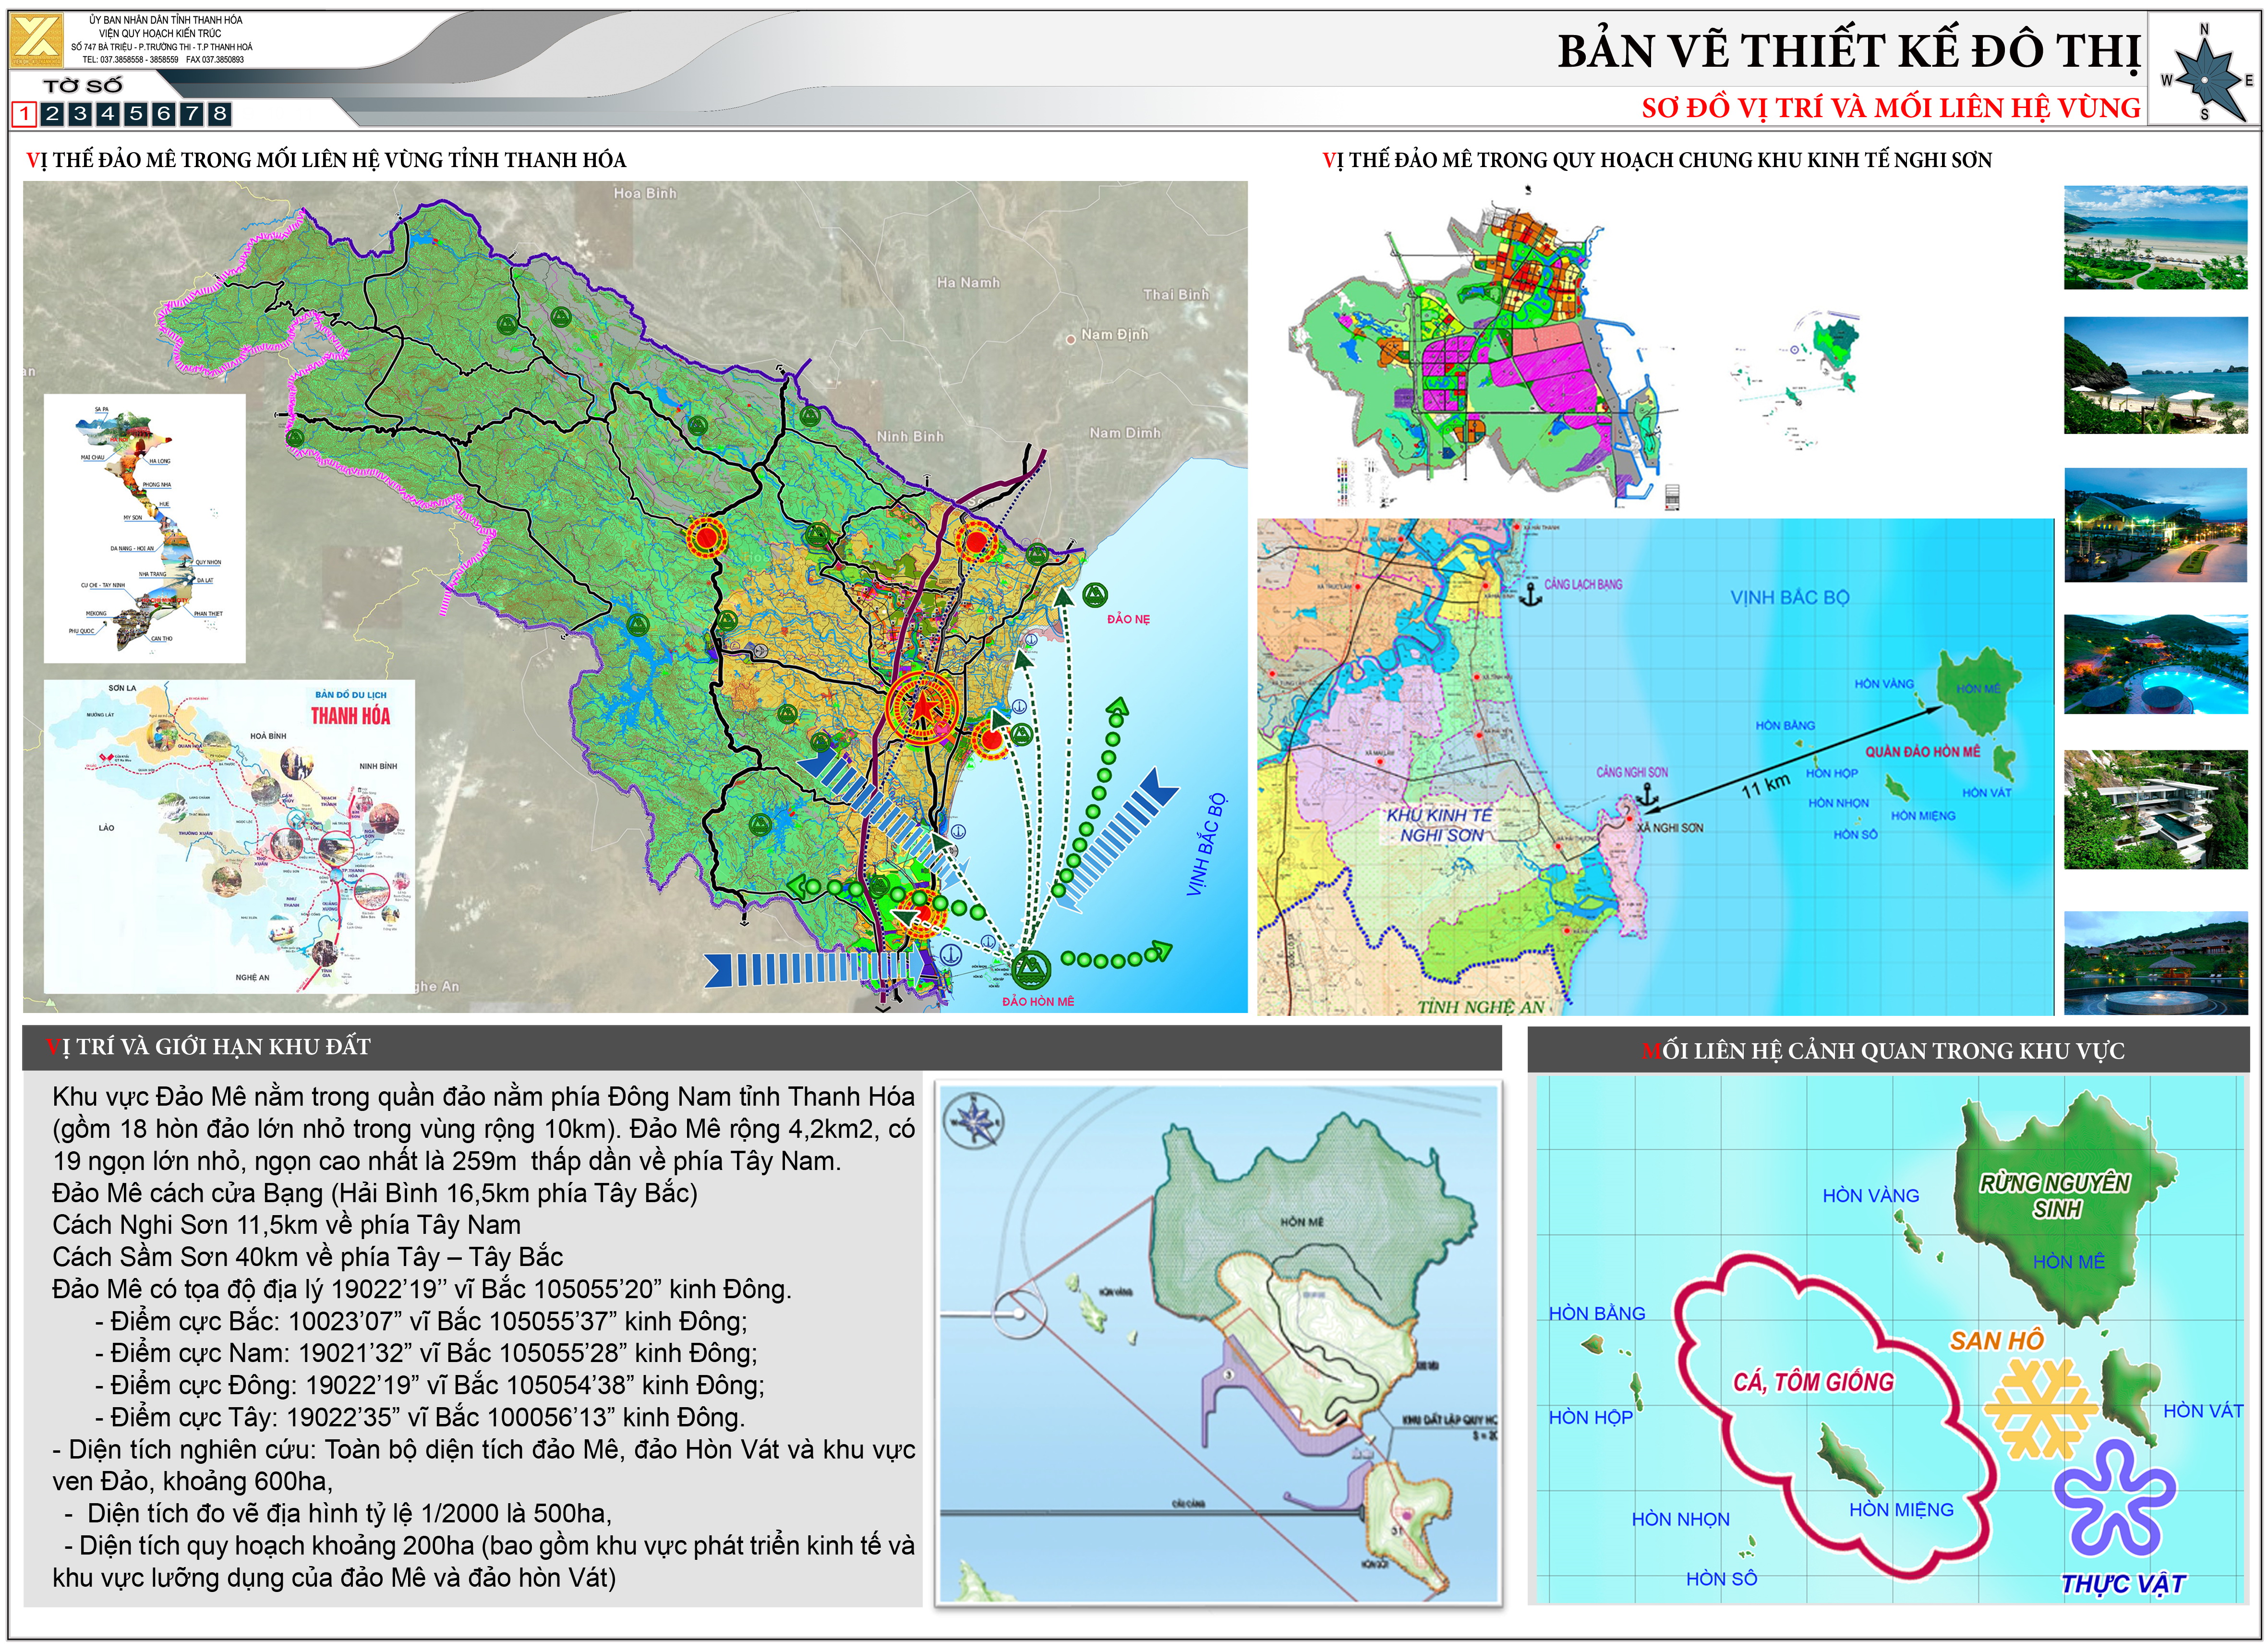This screenshot has width=2268, height=1652.
Task: Click the red star marking Thanh Hóa city
Action: click(922, 708)
